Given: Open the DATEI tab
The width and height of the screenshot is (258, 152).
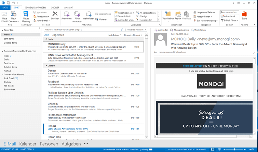Looking at the screenshot, I should 5,7.
